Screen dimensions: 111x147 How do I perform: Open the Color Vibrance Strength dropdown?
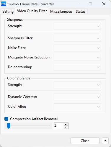tap(77, 85)
